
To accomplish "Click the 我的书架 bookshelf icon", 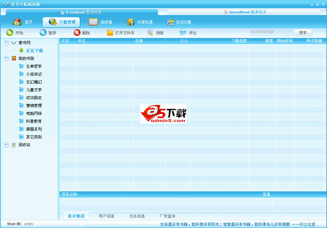I will point(14,58).
